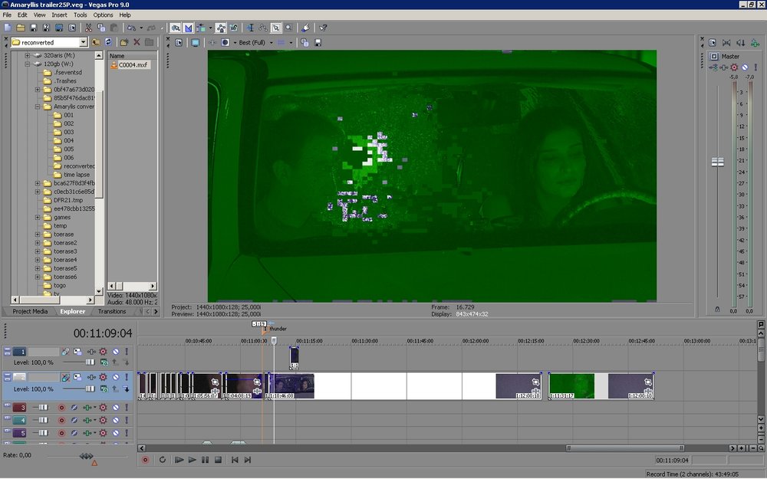
Task: Open Video Preview project properties icon
Action: coord(179,42)
